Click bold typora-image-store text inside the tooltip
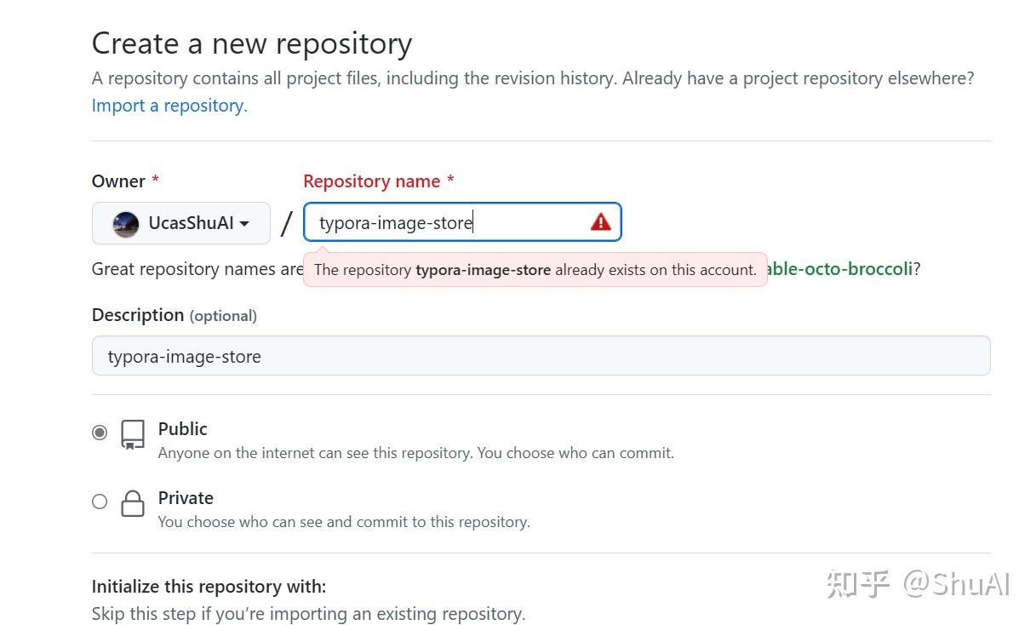Screen dimensions: 1036x625 483,269
